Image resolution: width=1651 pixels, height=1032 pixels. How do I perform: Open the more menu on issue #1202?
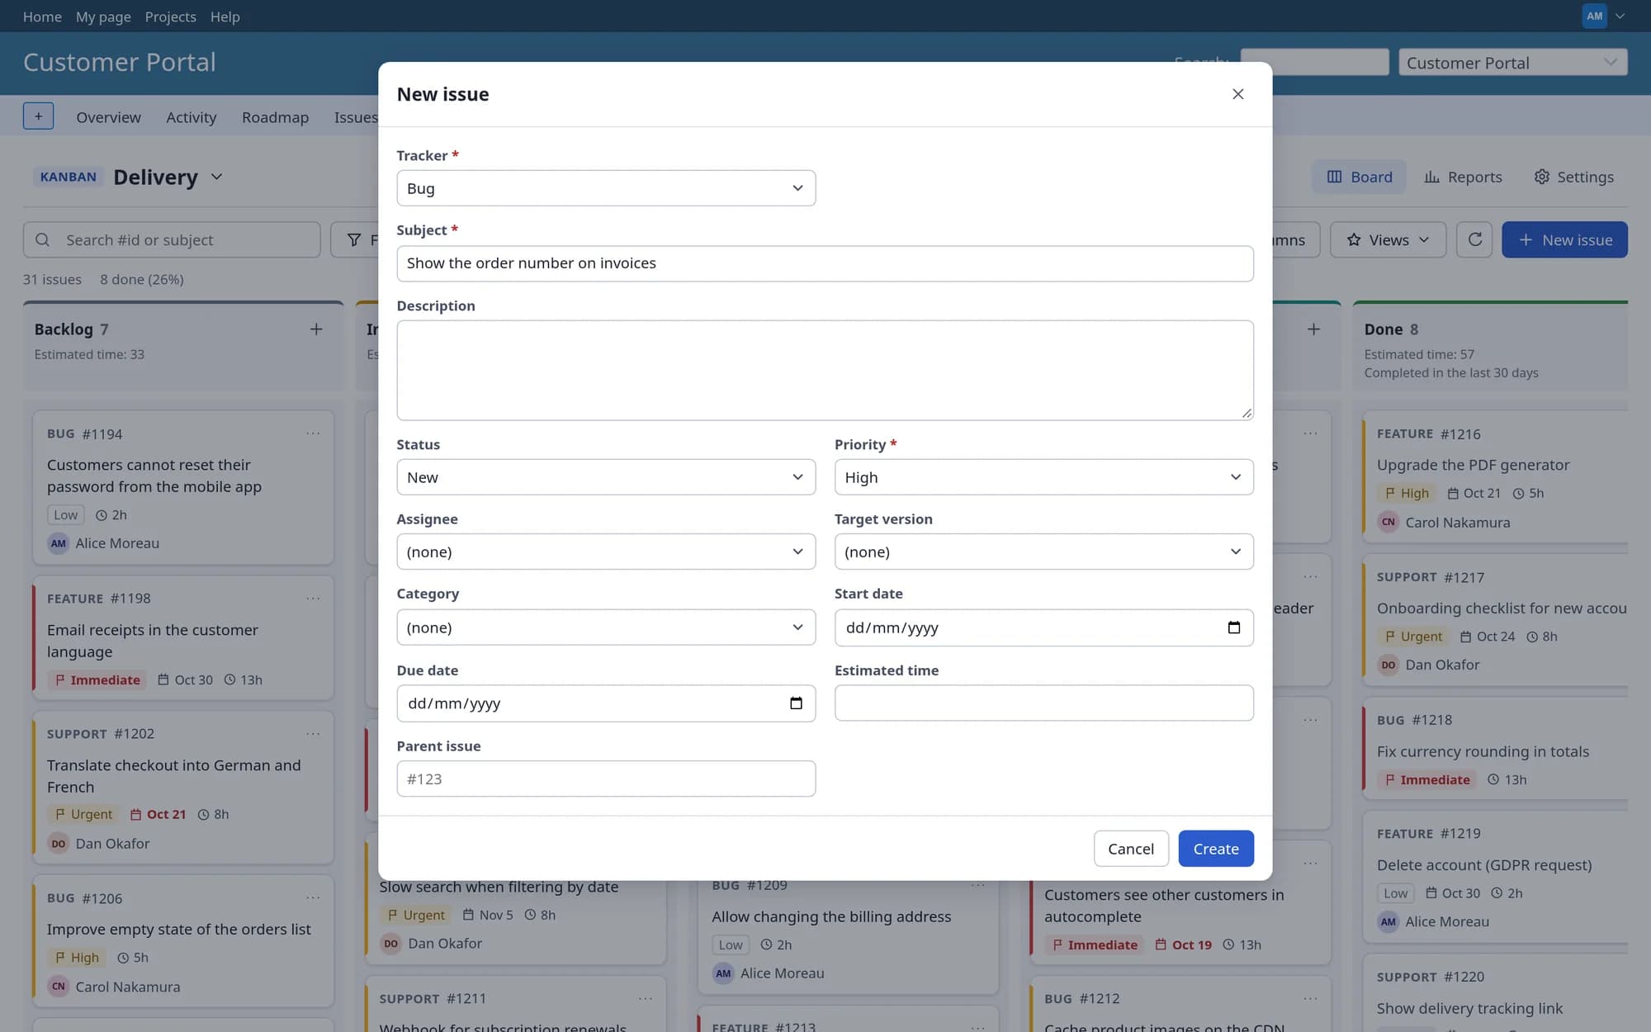pyautogui.click(x=313, y=734)
